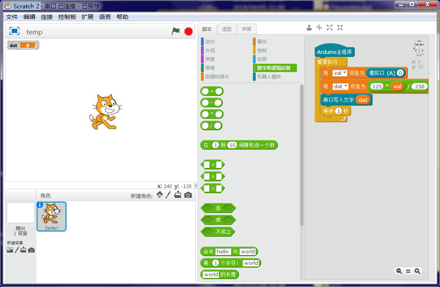Open the 编辑 menu
Image resolution: width=440 pixels, height=287 pixels.
pyautogui.click(x=29, y=17)
